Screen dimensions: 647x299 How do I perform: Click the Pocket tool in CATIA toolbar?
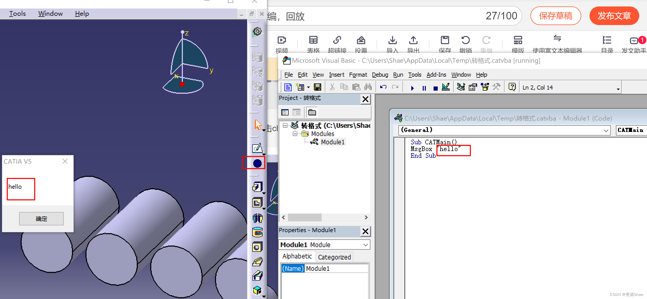[257, 203]
